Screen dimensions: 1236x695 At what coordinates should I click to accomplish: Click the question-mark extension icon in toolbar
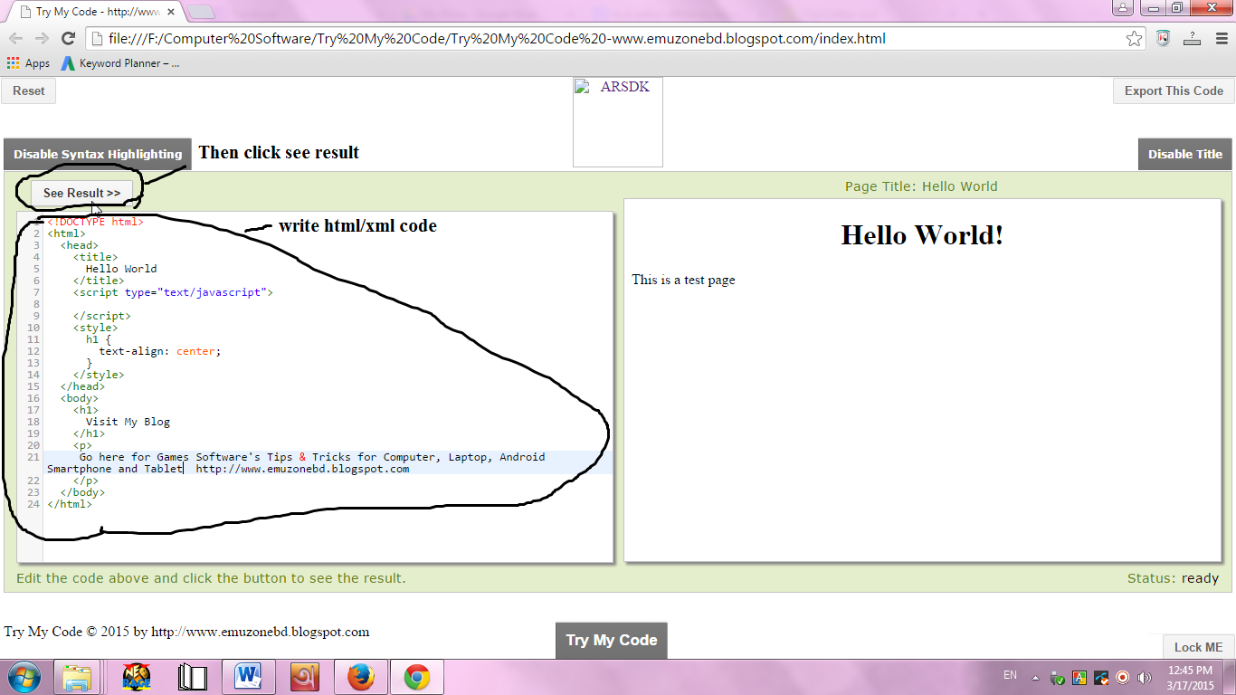click(x=1192, y=38)
